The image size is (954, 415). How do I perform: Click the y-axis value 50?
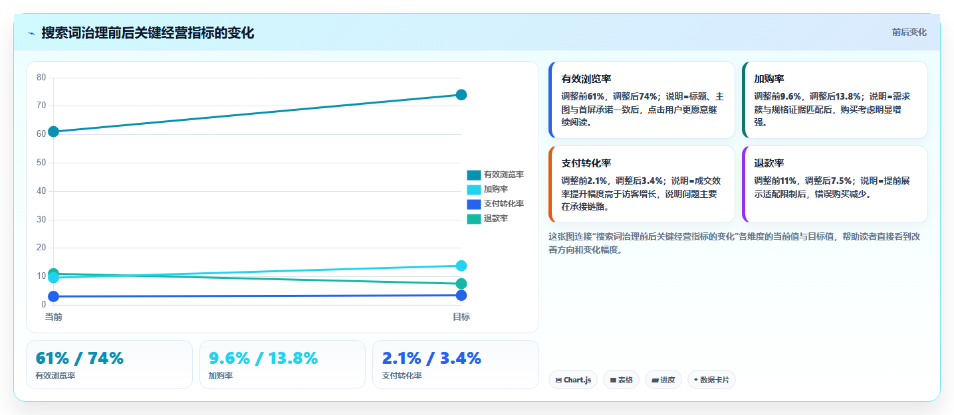[x=41, y=163]
